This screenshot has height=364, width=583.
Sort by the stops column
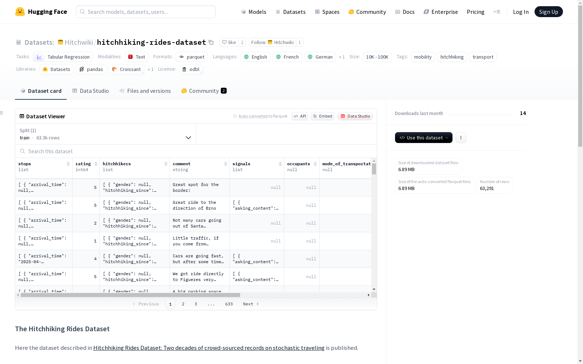(68, 164)
